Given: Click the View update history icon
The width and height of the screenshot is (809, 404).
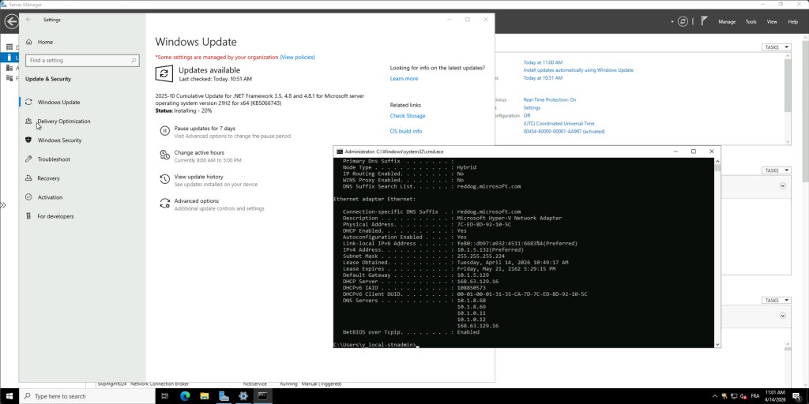Looking at the screenshot, I should tap(164, 180).
